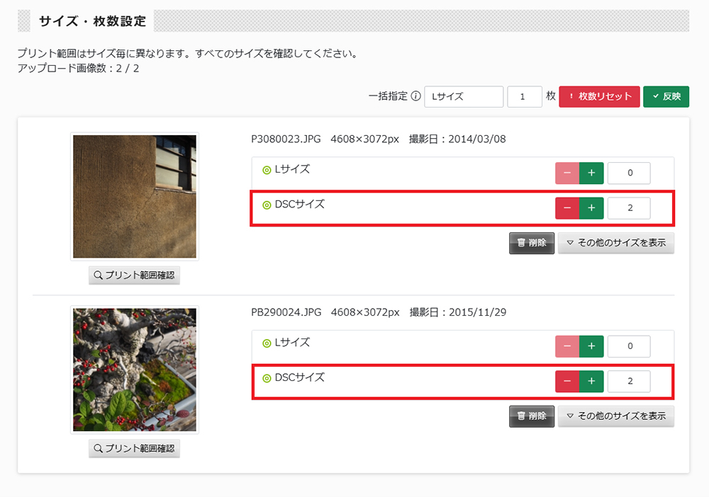Screen dimensions: 709x497
Task: Expand その他のサイズを表示 for PB290024.JPG
Action: click(x=615, y=416)
